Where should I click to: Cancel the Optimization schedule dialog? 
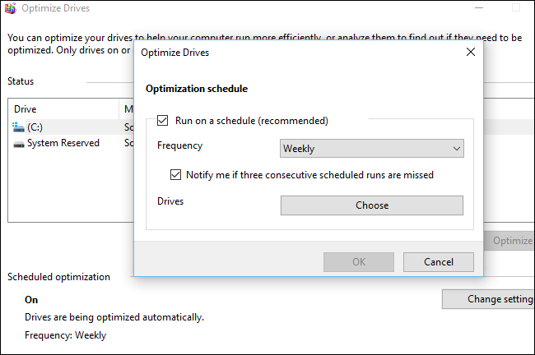439,262
